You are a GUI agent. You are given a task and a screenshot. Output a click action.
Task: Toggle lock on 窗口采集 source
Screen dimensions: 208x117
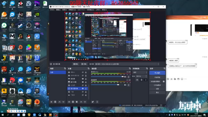[86, 82]
